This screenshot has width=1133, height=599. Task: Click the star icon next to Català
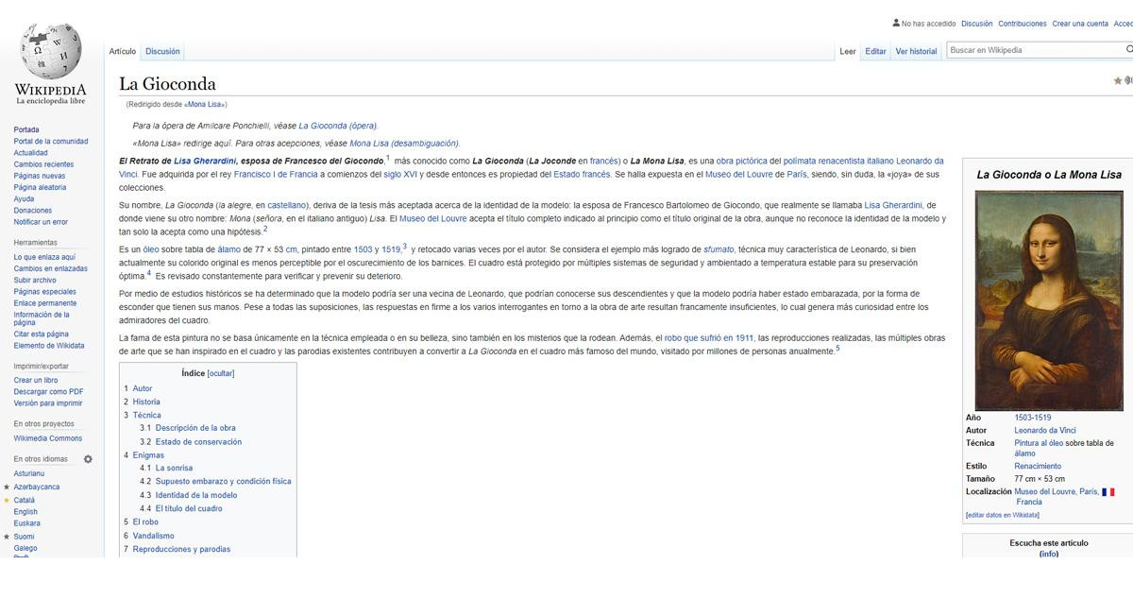click(7, 500)
